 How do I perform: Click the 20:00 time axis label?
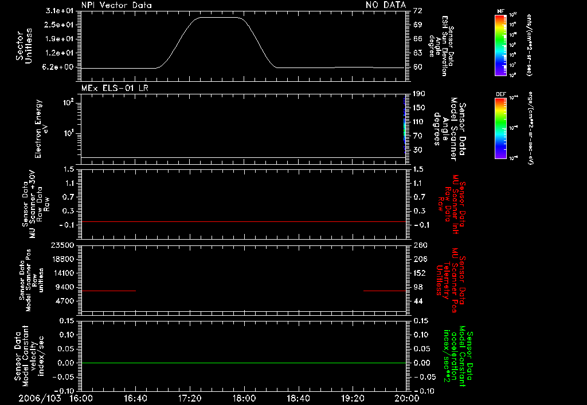coord(407,398)
